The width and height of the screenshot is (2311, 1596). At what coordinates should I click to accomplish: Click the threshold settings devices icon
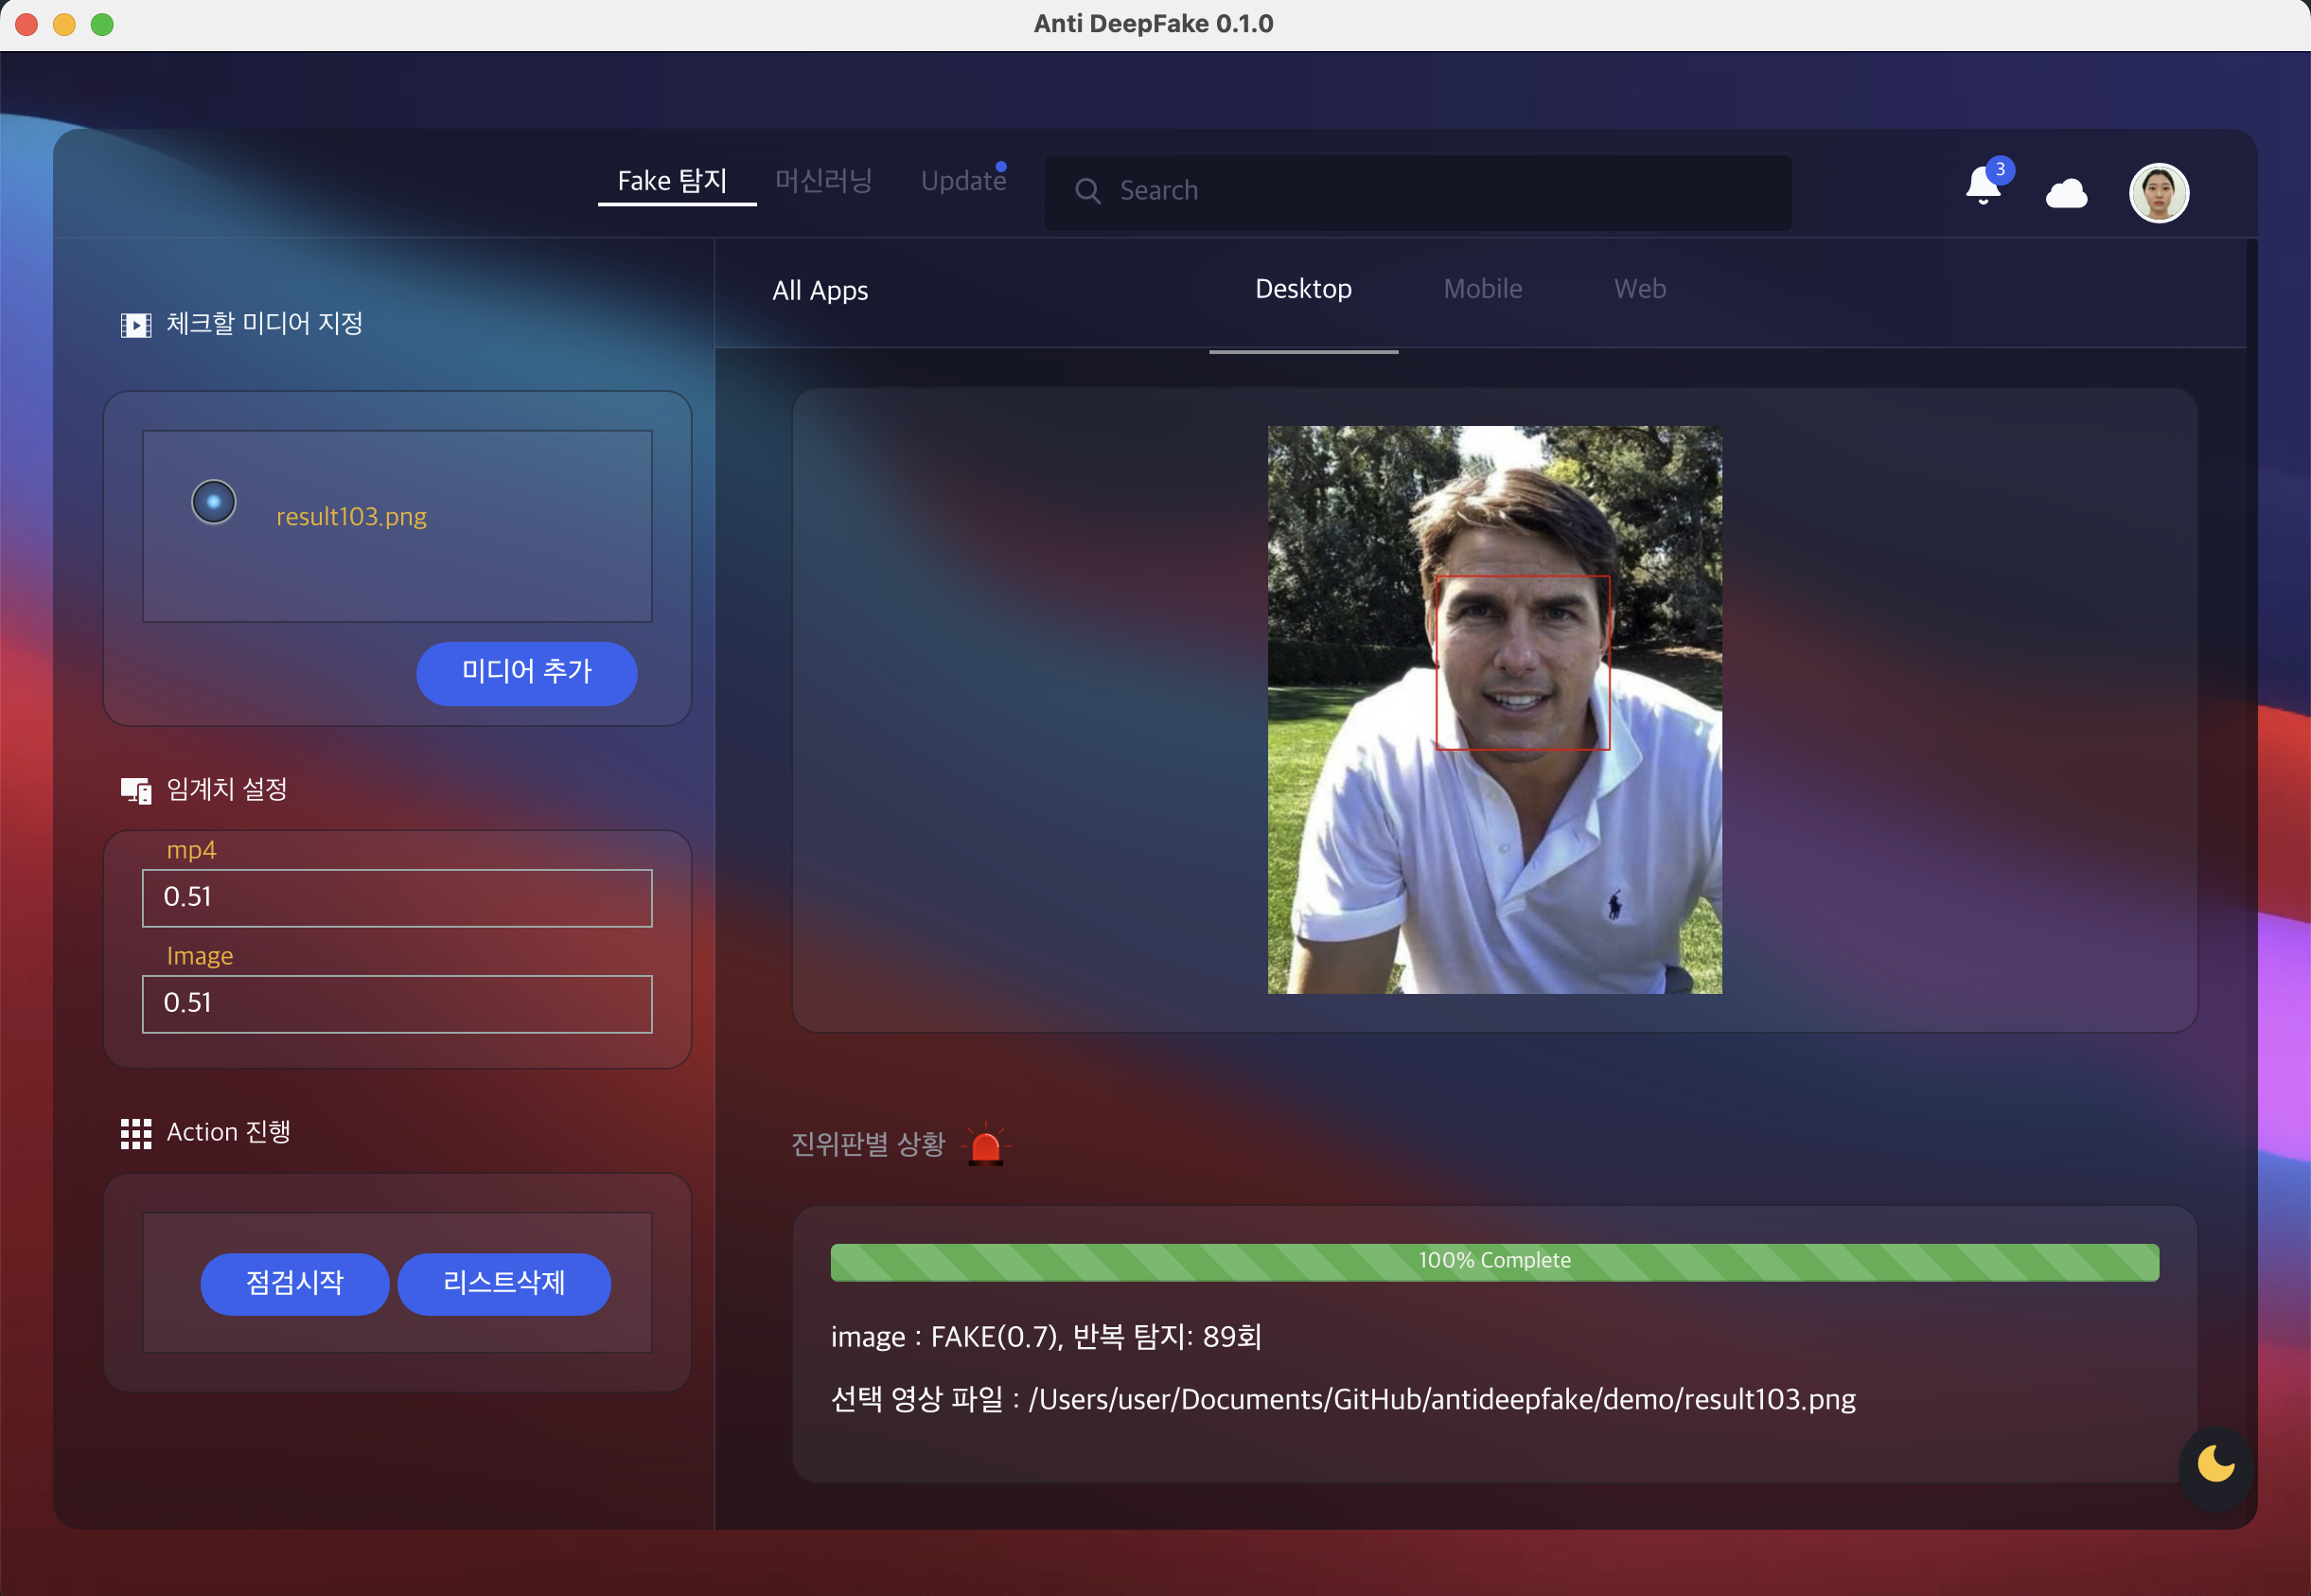pyautogui.click(x=136, y=791)
